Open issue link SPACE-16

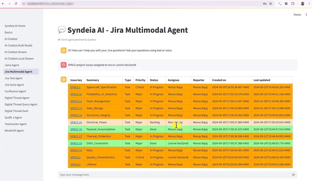(76, 129)
